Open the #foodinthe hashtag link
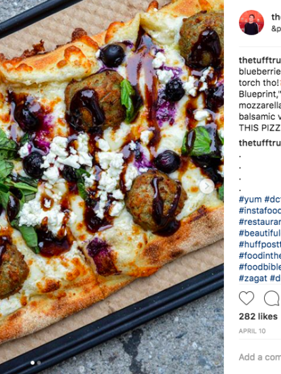281x374 pixels. pos(260,255)
